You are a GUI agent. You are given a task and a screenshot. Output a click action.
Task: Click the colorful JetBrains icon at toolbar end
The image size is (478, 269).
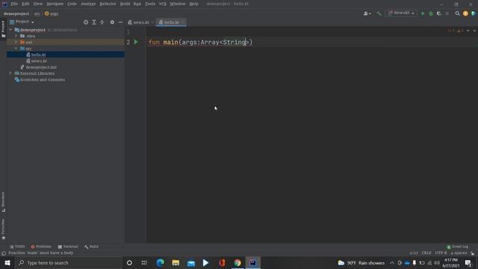pos(474,13)
